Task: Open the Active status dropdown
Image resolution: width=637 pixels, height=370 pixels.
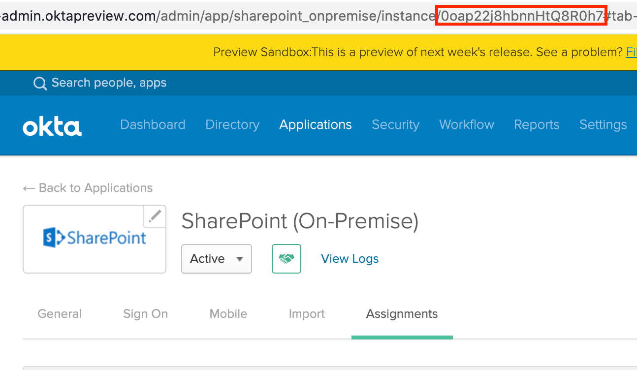Action: (x=217, y=259)
